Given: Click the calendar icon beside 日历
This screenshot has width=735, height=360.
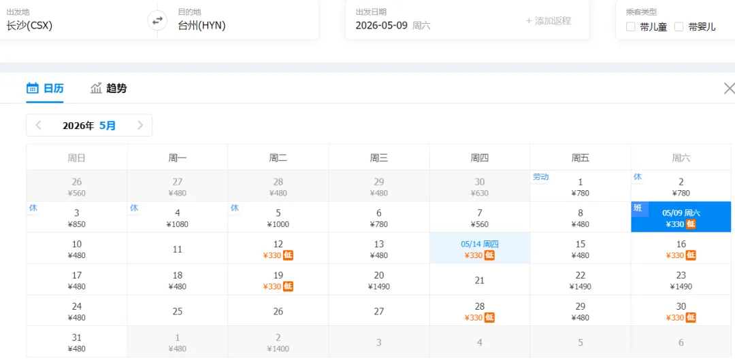Looking at the screenshot, I should pyautogui.click(x=32, y=88).
